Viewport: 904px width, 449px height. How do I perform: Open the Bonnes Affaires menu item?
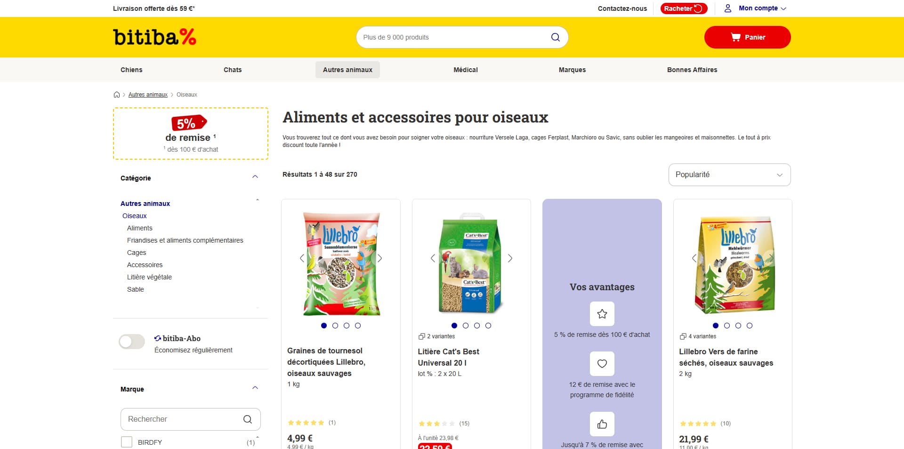tap(692, 70)
